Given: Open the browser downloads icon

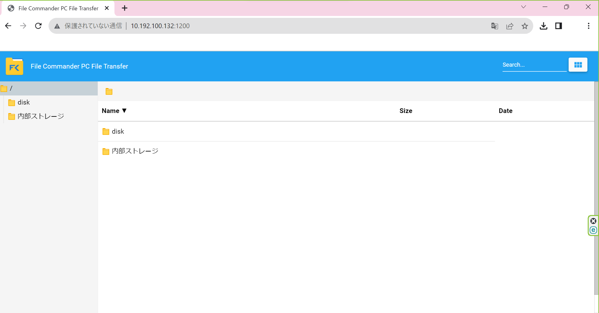Looking at the screenshot, I should pos(544,26).
